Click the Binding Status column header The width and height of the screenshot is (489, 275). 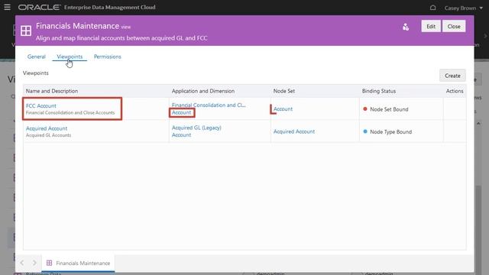[379, 91]
